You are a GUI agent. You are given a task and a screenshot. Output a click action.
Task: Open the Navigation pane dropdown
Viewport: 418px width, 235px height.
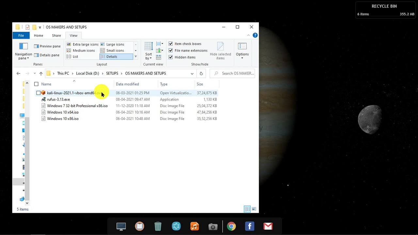24,51
